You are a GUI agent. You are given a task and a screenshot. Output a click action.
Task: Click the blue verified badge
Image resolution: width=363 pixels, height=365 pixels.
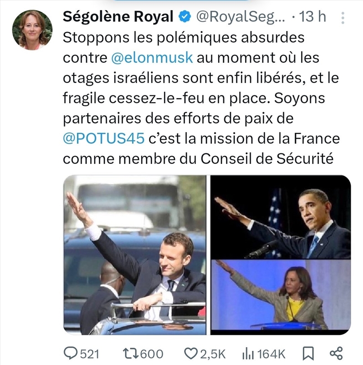point(184,17)
